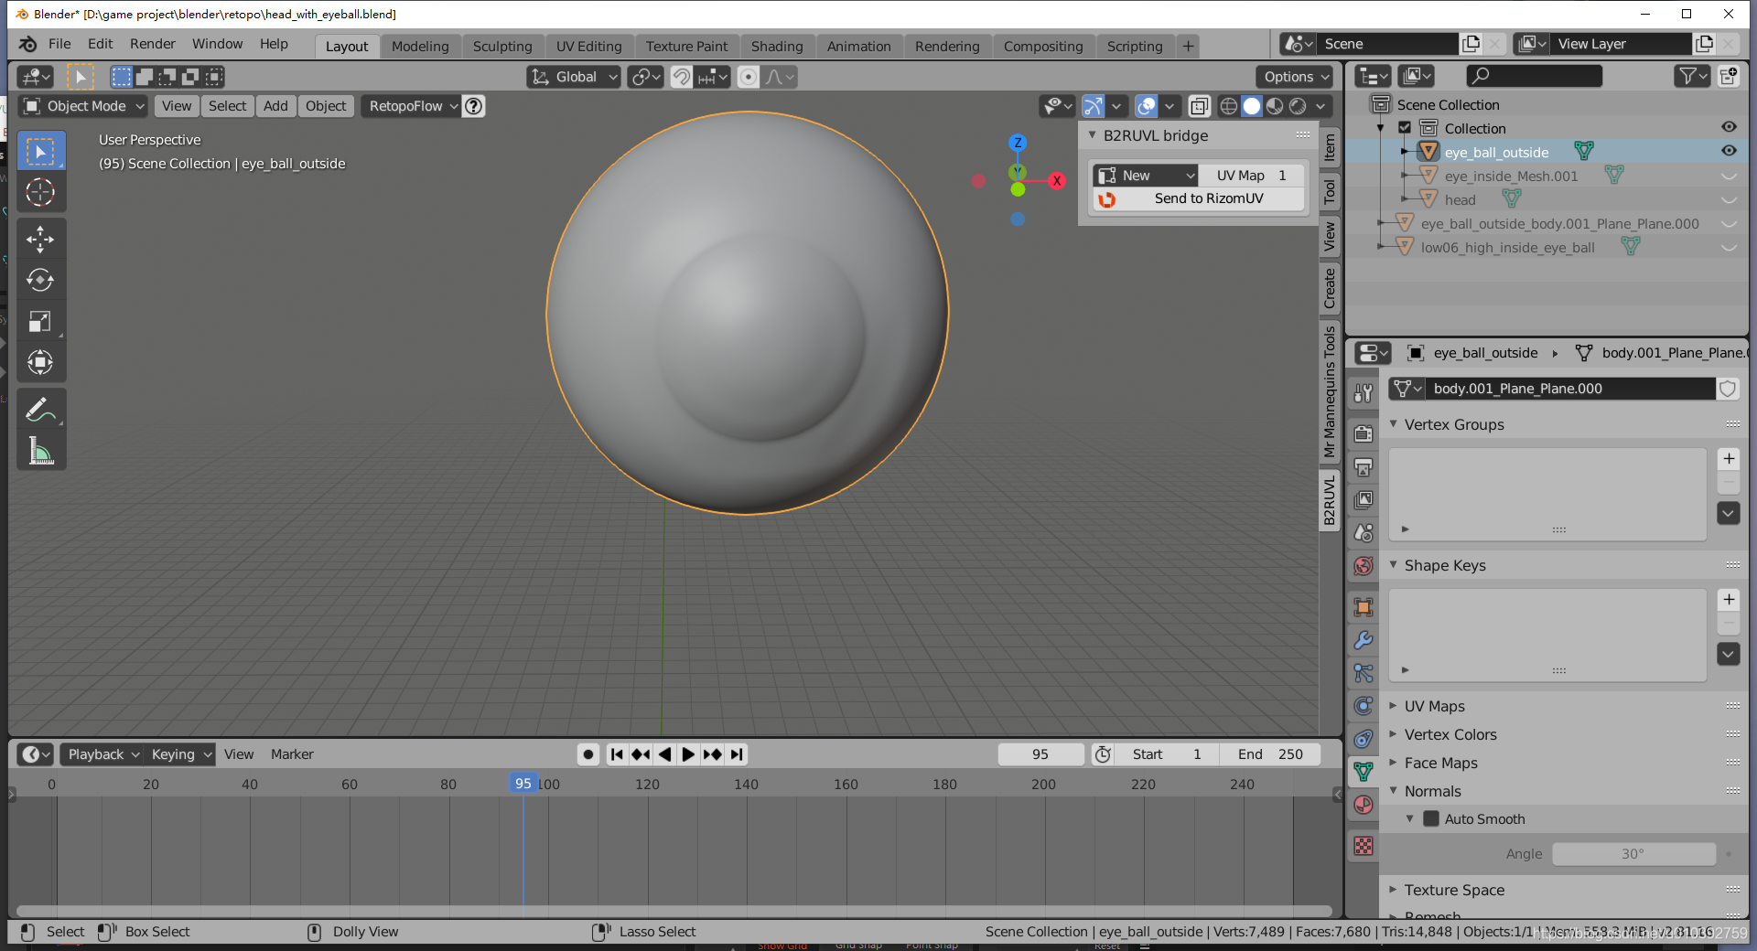
Task: Click the red X axis gizmo
Action: 1057,181
